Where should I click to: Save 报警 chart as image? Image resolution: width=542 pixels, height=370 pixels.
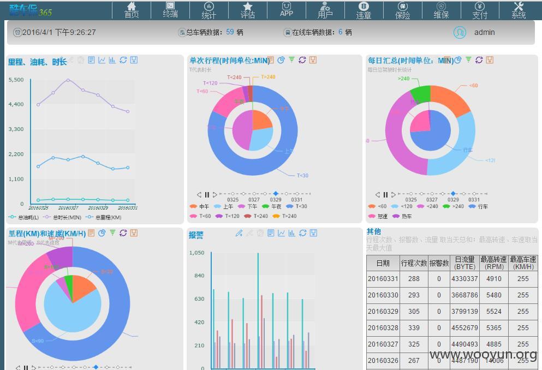click(x=313, y=233)
